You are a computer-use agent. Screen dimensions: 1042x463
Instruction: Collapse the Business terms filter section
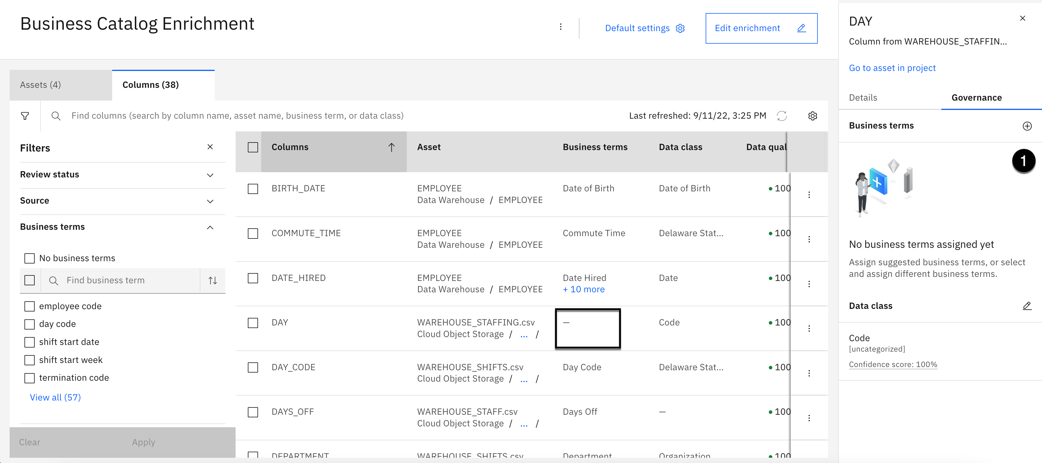(210, 227)
